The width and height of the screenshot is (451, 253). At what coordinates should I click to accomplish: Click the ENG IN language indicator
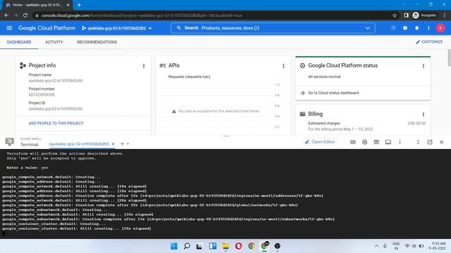pyautogui.click(x=396, y=246)
